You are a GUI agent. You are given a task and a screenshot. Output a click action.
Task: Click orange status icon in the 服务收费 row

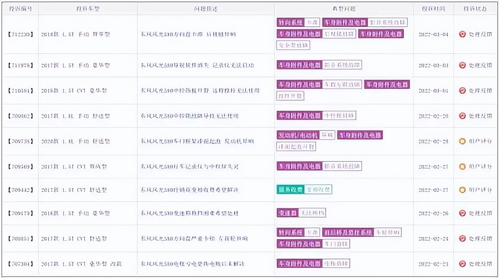(x=462, y=190)
